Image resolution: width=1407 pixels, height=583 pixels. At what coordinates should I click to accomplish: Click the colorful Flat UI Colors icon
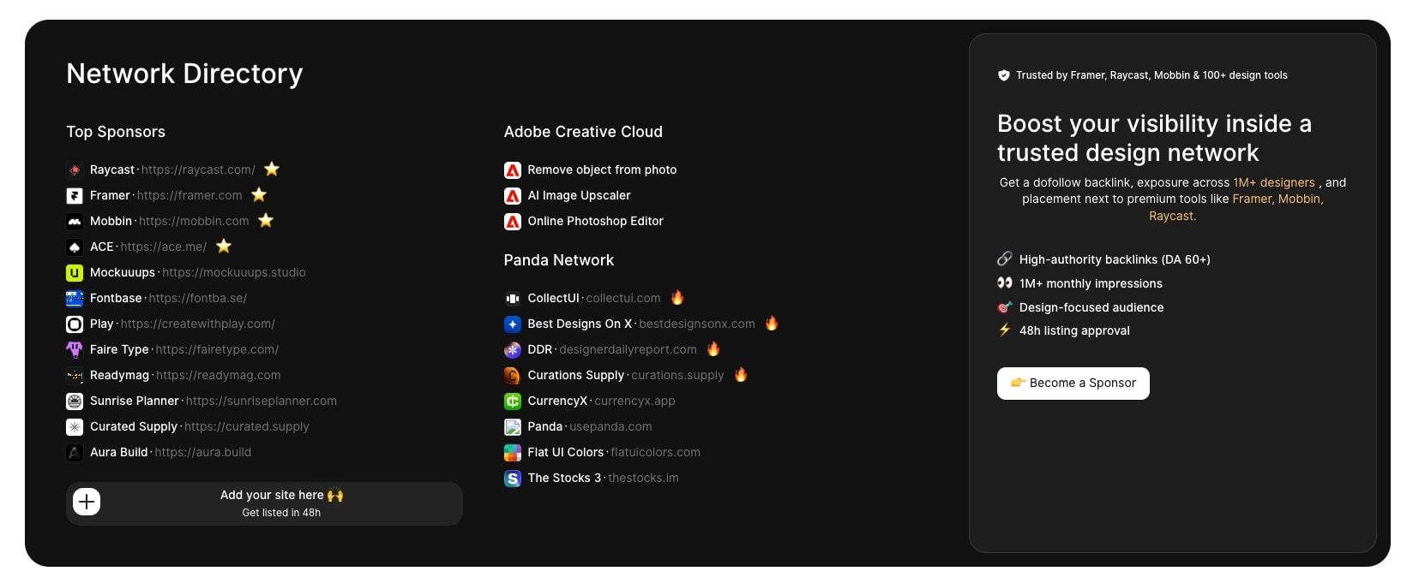513,452
